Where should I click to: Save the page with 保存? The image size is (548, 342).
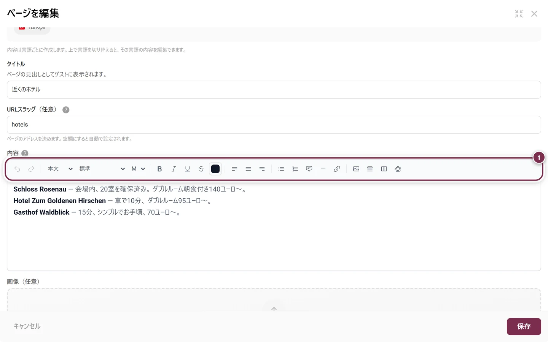pyautogui.click(x=524, y=326)
